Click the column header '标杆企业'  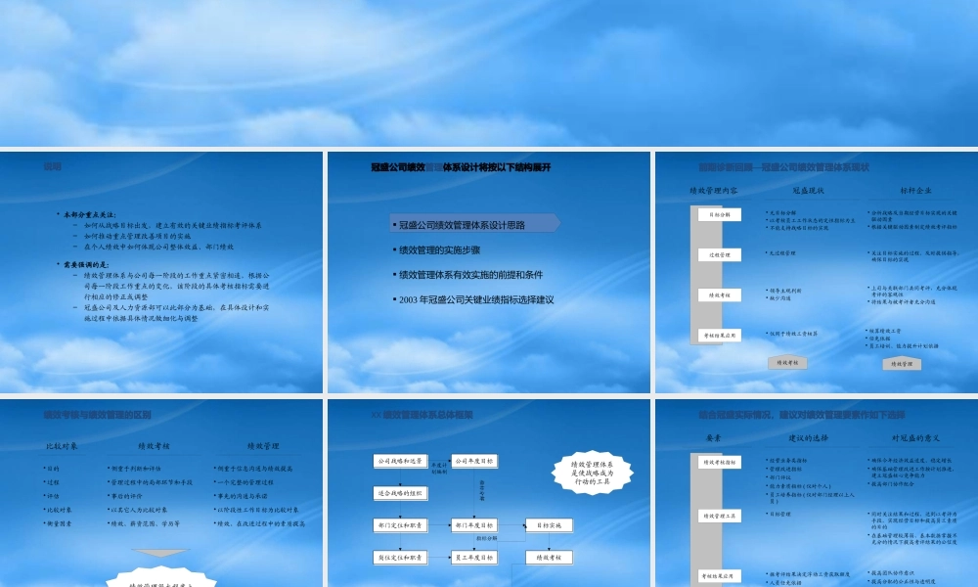pos(915,191)
